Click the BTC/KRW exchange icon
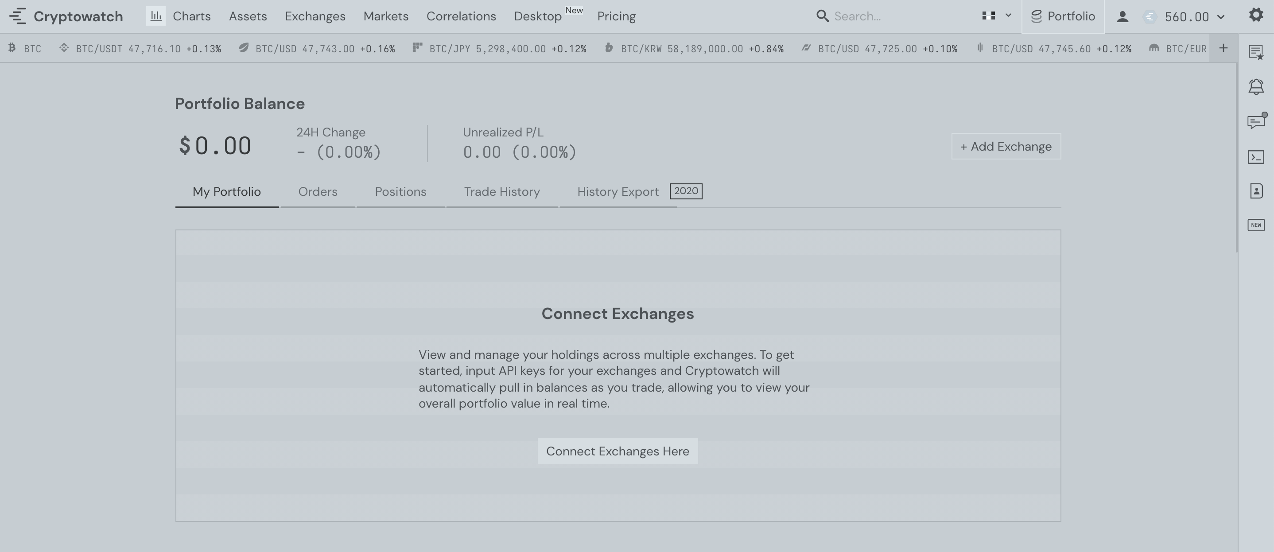The image size is (1274, 552). [x=609, y=47]
